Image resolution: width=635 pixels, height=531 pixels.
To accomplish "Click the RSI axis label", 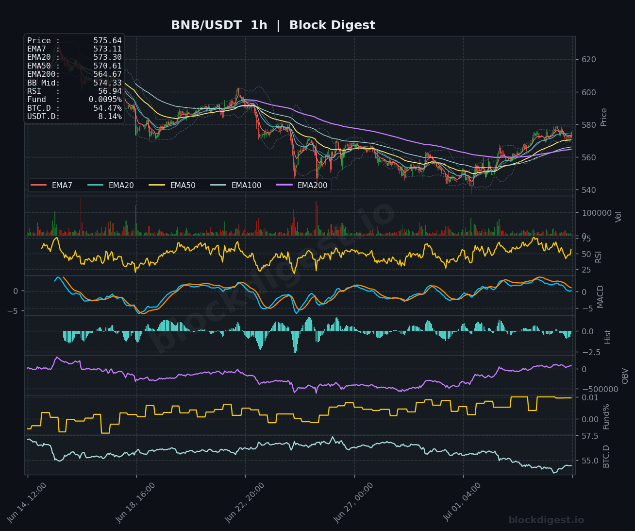I will pos(599,257).
